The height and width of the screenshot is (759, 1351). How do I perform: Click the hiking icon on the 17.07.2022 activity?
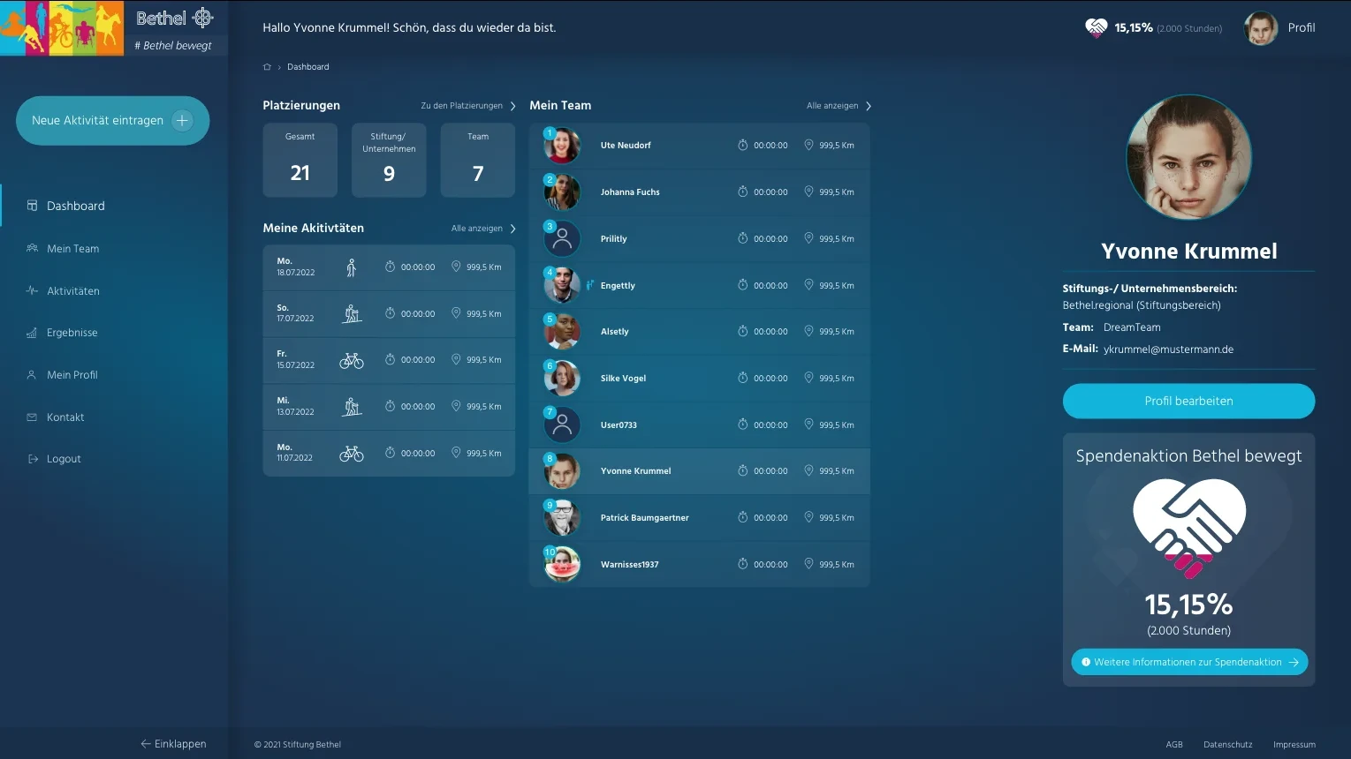coord(352,313)
